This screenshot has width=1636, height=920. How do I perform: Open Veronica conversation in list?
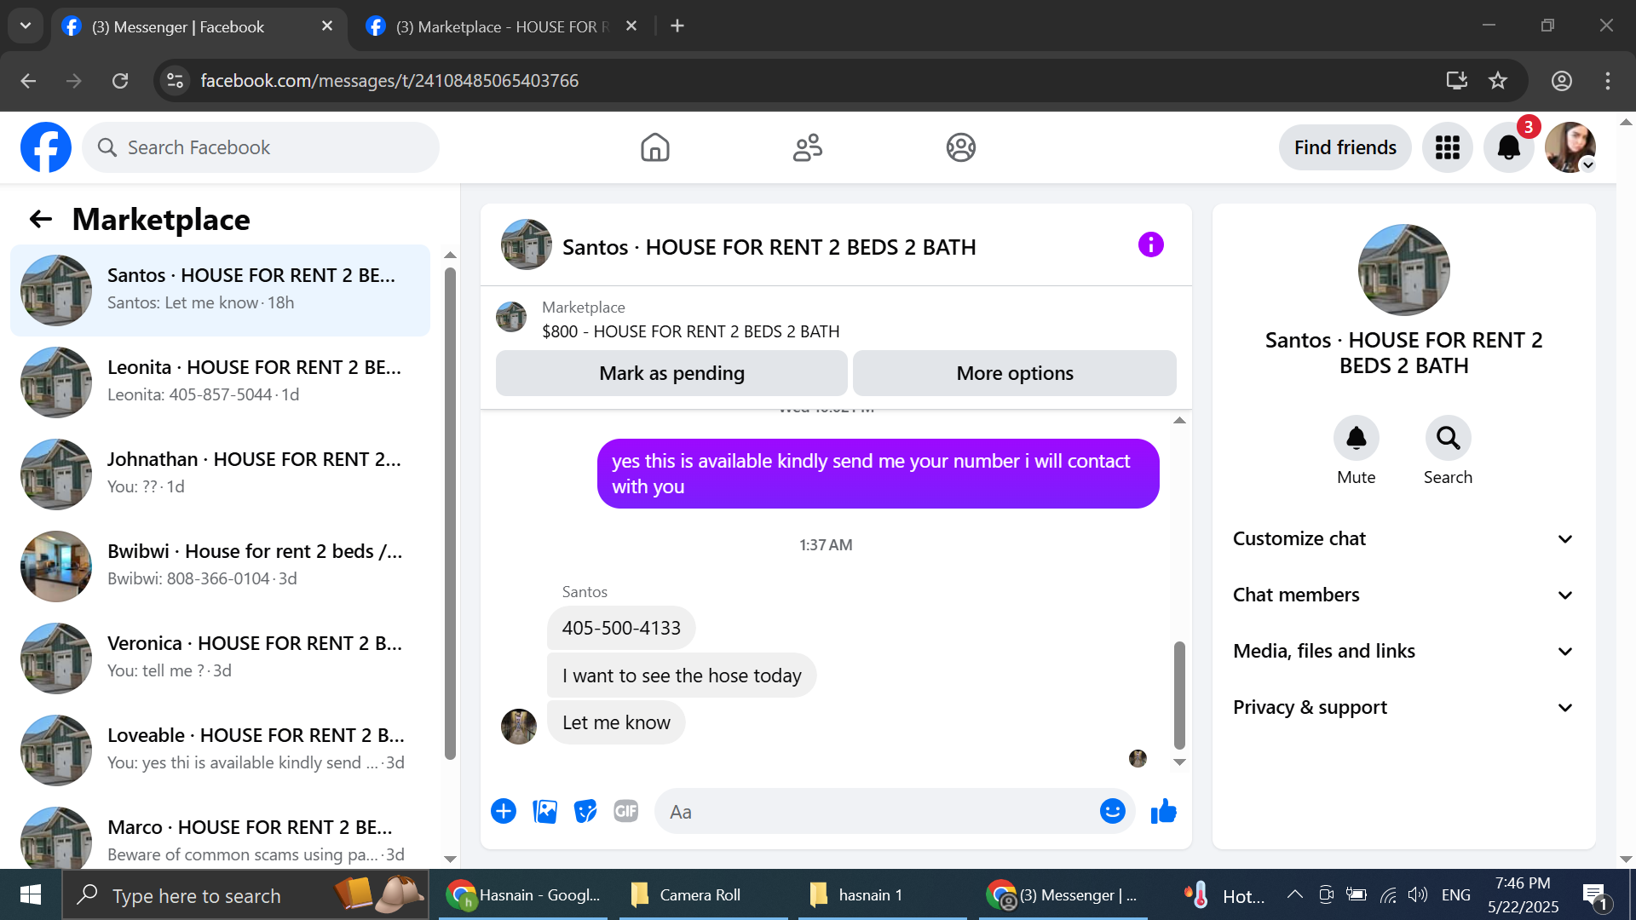[220, 658]
